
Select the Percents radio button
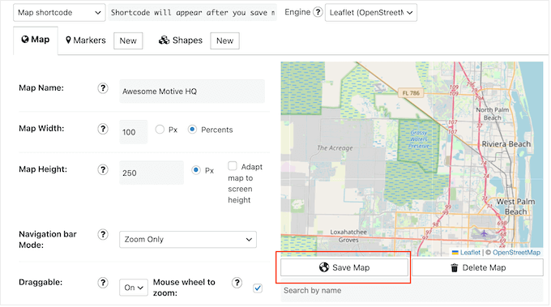pos(192,130)
